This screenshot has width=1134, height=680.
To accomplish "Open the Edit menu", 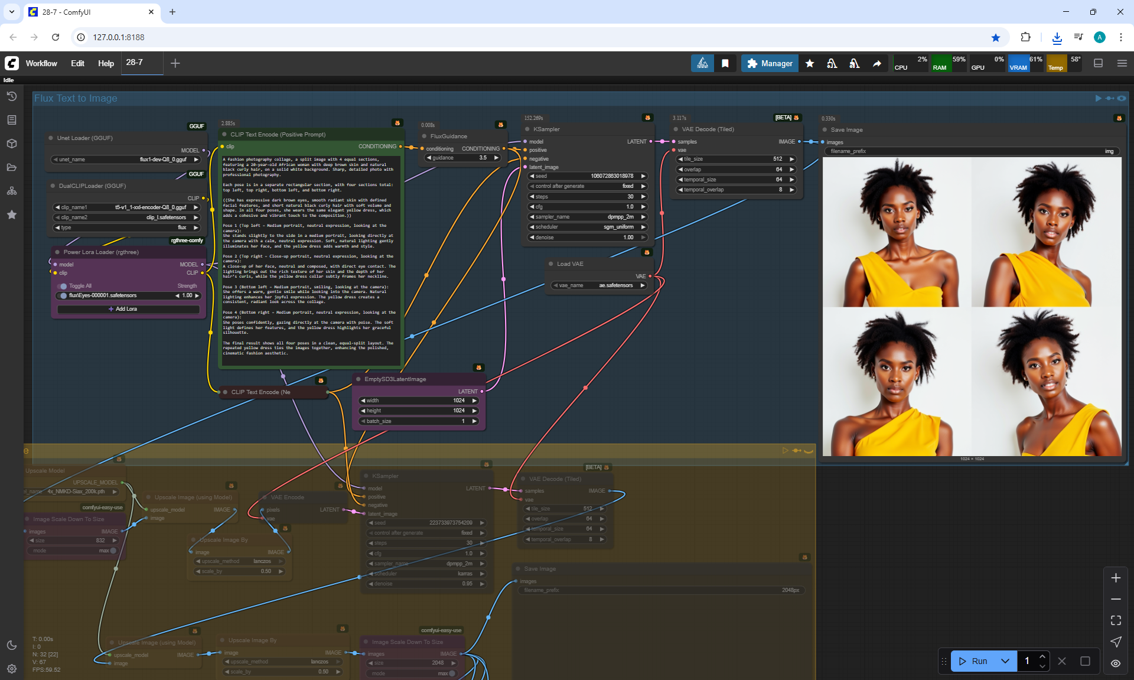I will [x=77, y=63].
